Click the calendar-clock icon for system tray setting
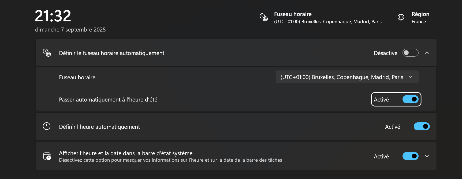This screenshot has height=179, width=462. point(47,156)
